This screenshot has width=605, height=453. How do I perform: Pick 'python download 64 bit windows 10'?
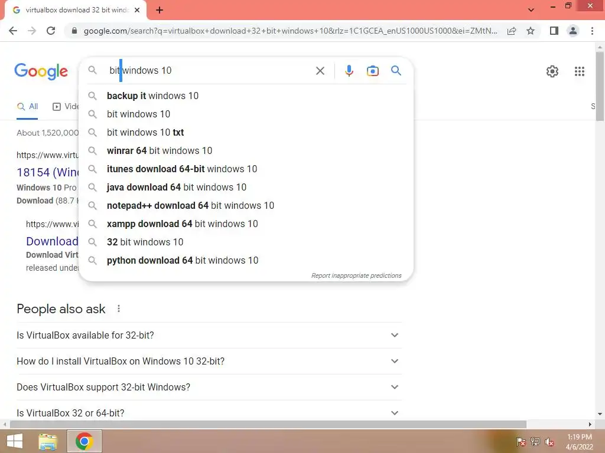click(x=246, y=260)
